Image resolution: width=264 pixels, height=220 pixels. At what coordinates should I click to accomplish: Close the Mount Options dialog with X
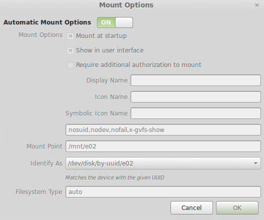[x=257, y=5]
